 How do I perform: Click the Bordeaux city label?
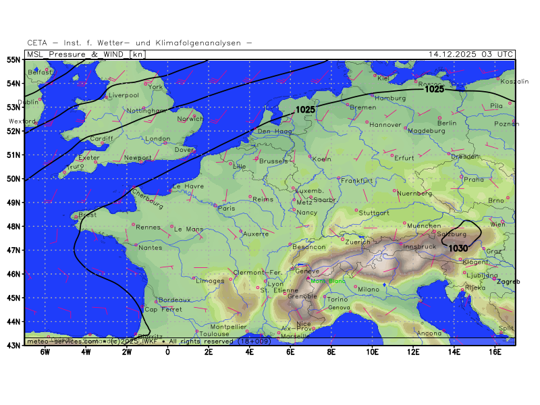[x=174, y=300]
